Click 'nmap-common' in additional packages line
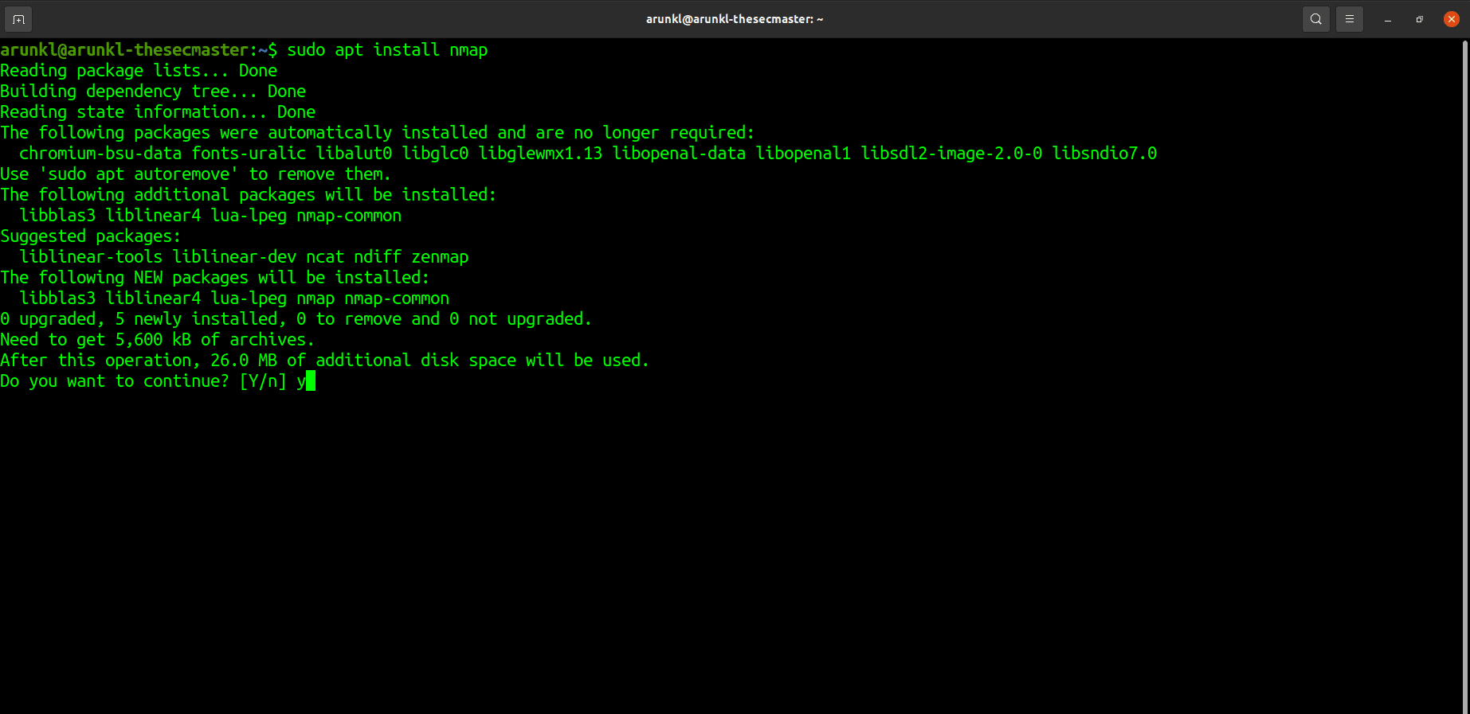The height and width of the screenshot is (714, 1470). tap(349, 216)
